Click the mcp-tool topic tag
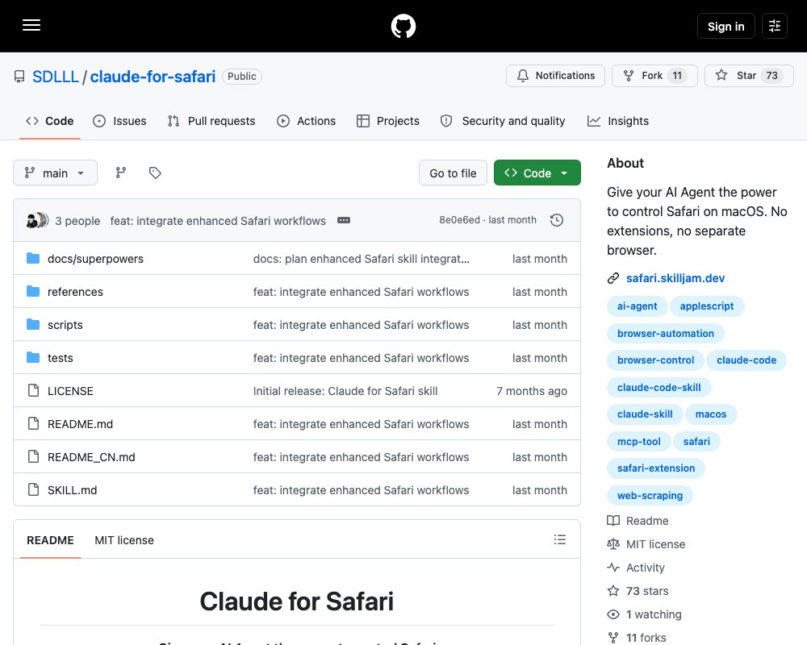 pos(638,441)
